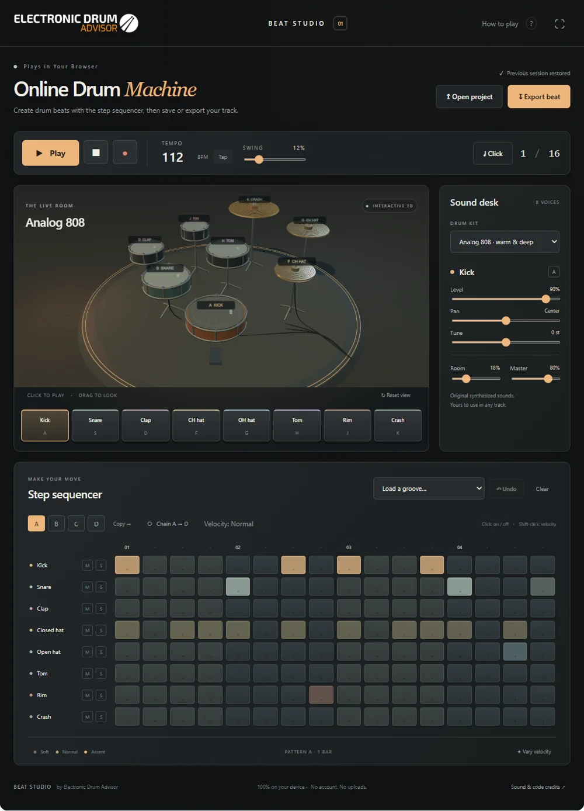The width and height of the screenshot is (584, 811).
Task: Adjust the Kick Level slider
Action: pyautogui.click(x=506, y=299)
